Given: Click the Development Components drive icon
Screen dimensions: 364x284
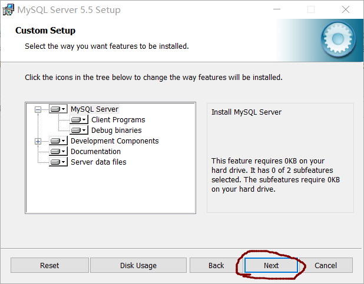Looking at the screenshot, I should [x=58, y=141].
